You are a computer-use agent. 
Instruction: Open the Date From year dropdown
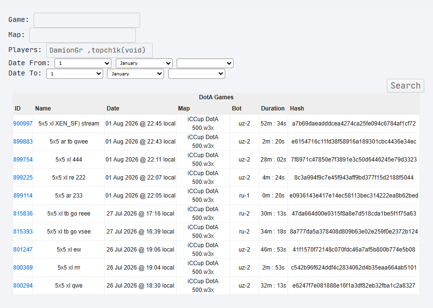click(205, 63)
